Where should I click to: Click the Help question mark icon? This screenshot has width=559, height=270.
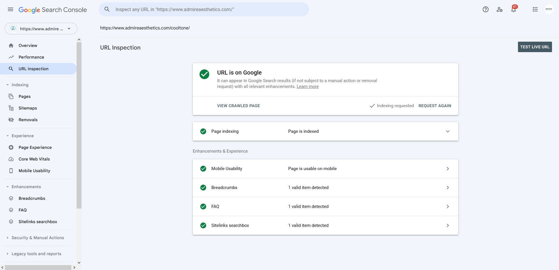[x=486, y=9]
